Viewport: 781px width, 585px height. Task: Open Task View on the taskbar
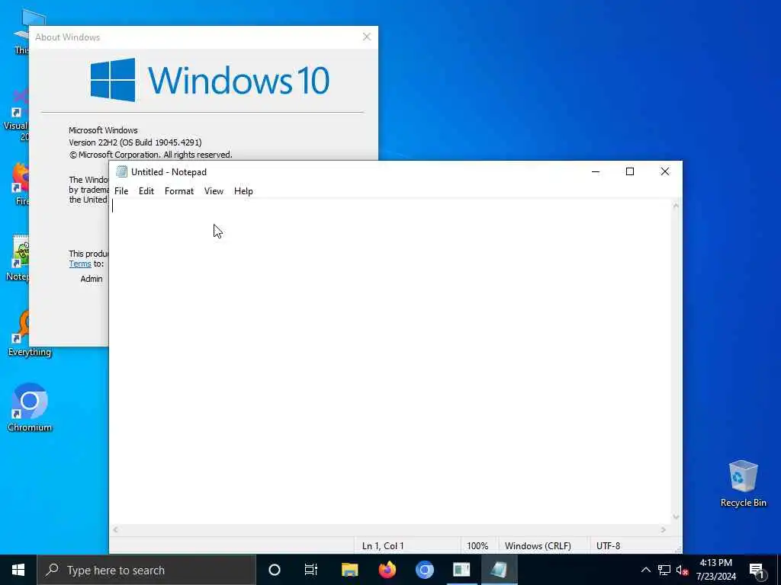311,570
